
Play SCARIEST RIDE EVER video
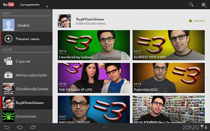tap(169, 45)
